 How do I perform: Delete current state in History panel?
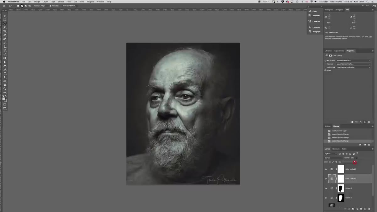tap(369, 145)
